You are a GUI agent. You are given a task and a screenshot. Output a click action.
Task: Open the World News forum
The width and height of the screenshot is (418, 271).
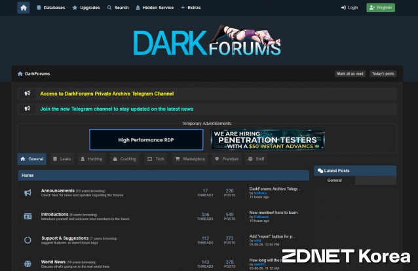click(x=53, y=262)
